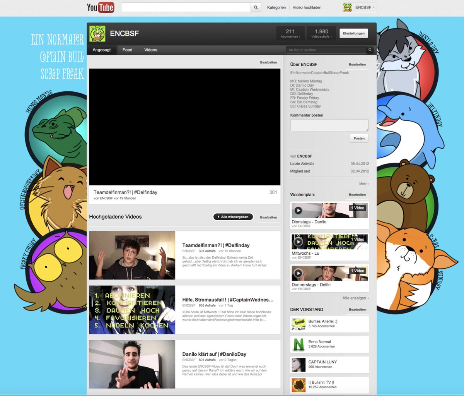Click the text 'SO: C-Bas Sunday'
464x396 pixels.
305,106
